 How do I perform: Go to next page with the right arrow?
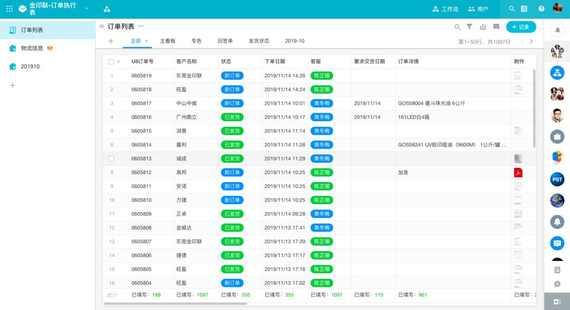pos(531,41)
